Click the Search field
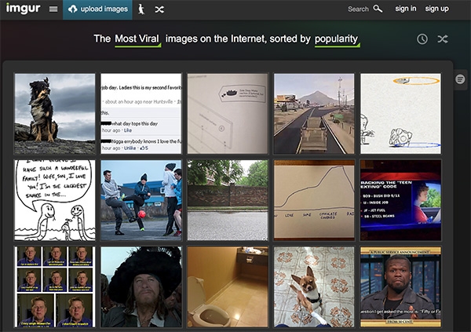 click(x=358, y=9)
